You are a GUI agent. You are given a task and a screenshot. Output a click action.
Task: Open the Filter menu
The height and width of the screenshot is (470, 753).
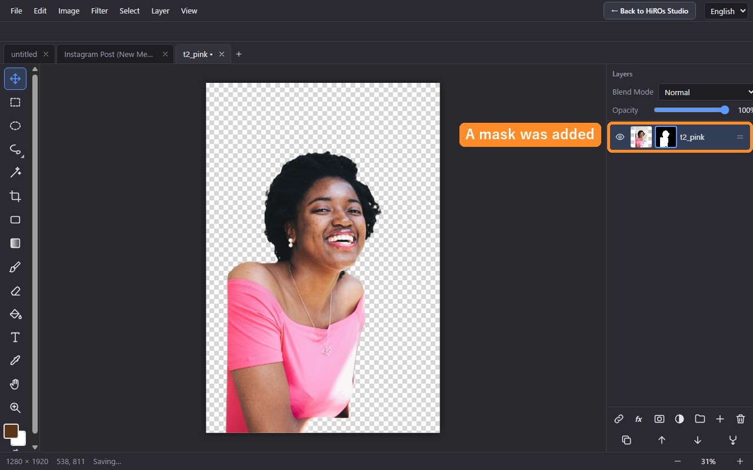click(x=99, y=11)
